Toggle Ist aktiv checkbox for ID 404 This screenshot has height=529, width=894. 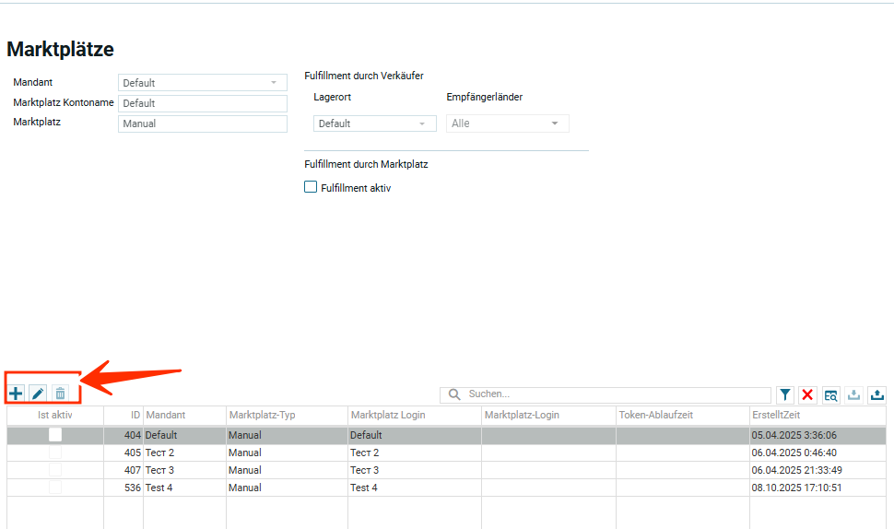pos(55,435)
